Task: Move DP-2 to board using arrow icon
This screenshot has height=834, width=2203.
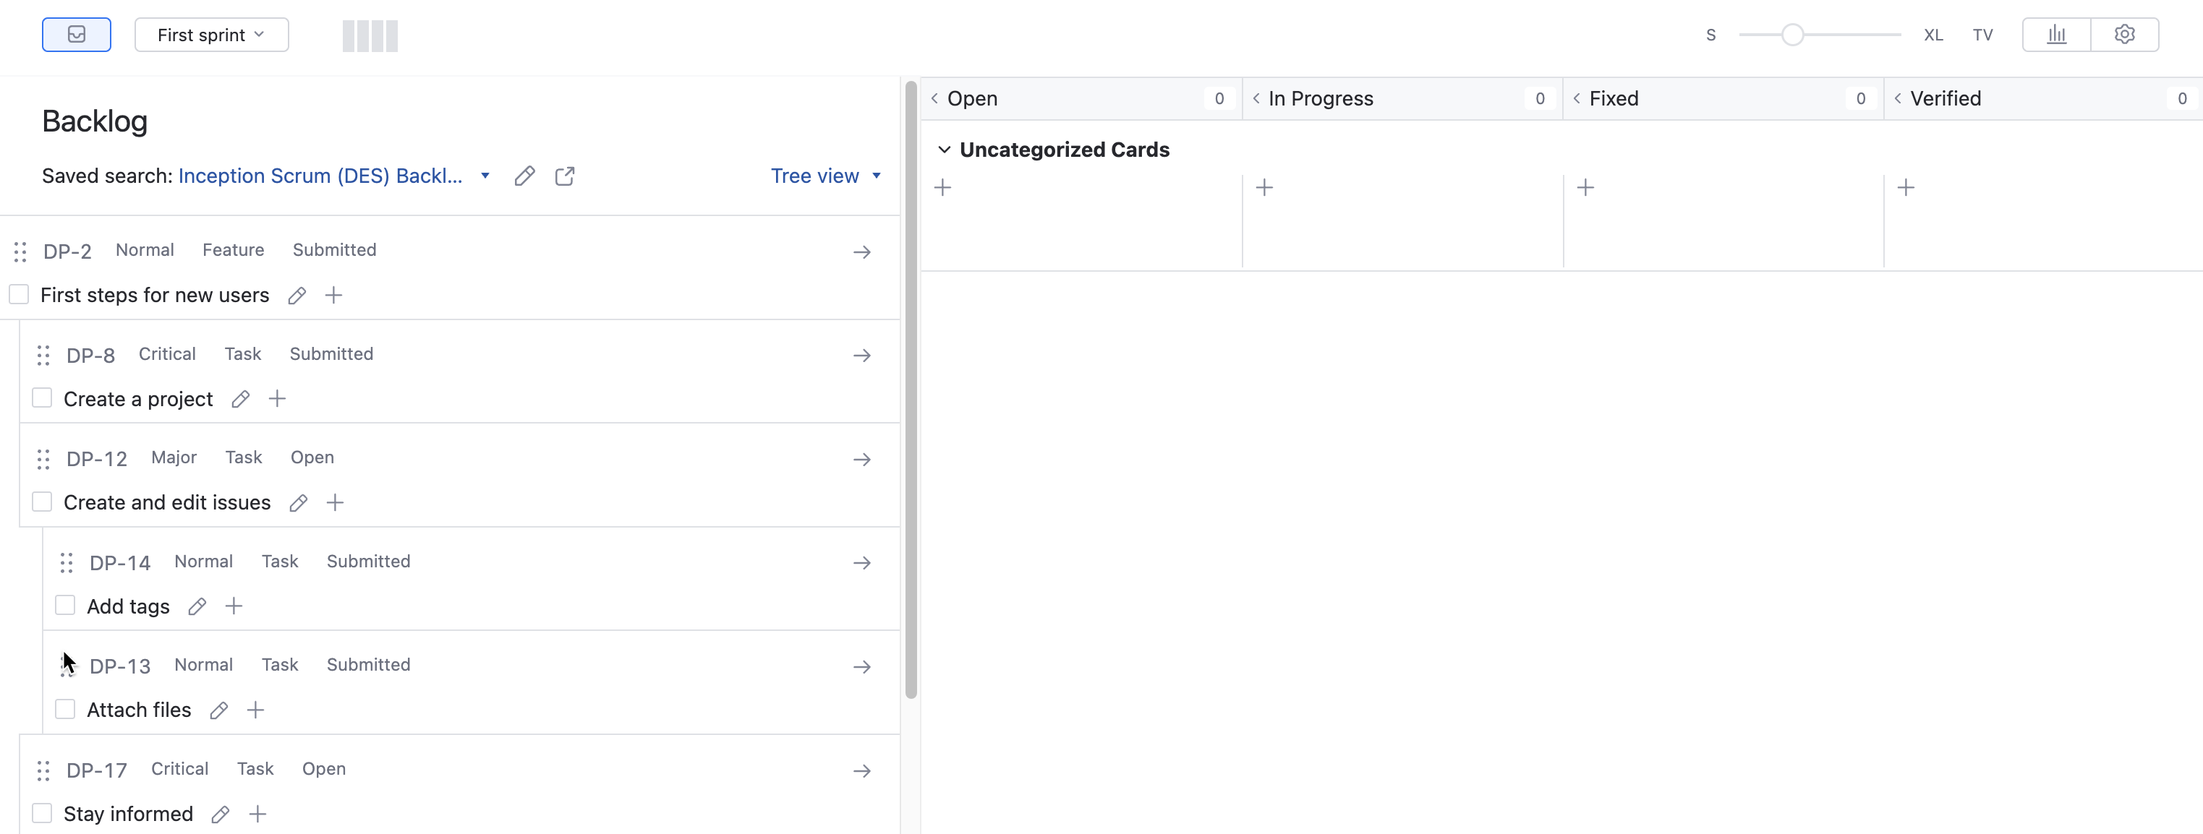Action: click(x=861, y=252)
